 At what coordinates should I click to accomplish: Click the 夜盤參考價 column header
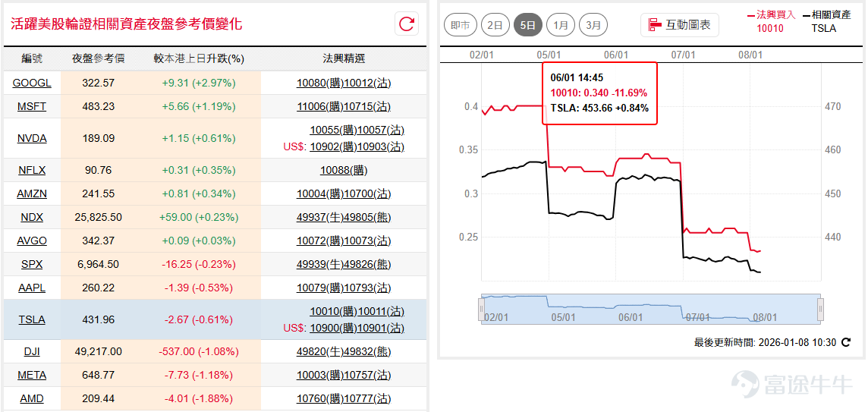click(x=98, y=58)
